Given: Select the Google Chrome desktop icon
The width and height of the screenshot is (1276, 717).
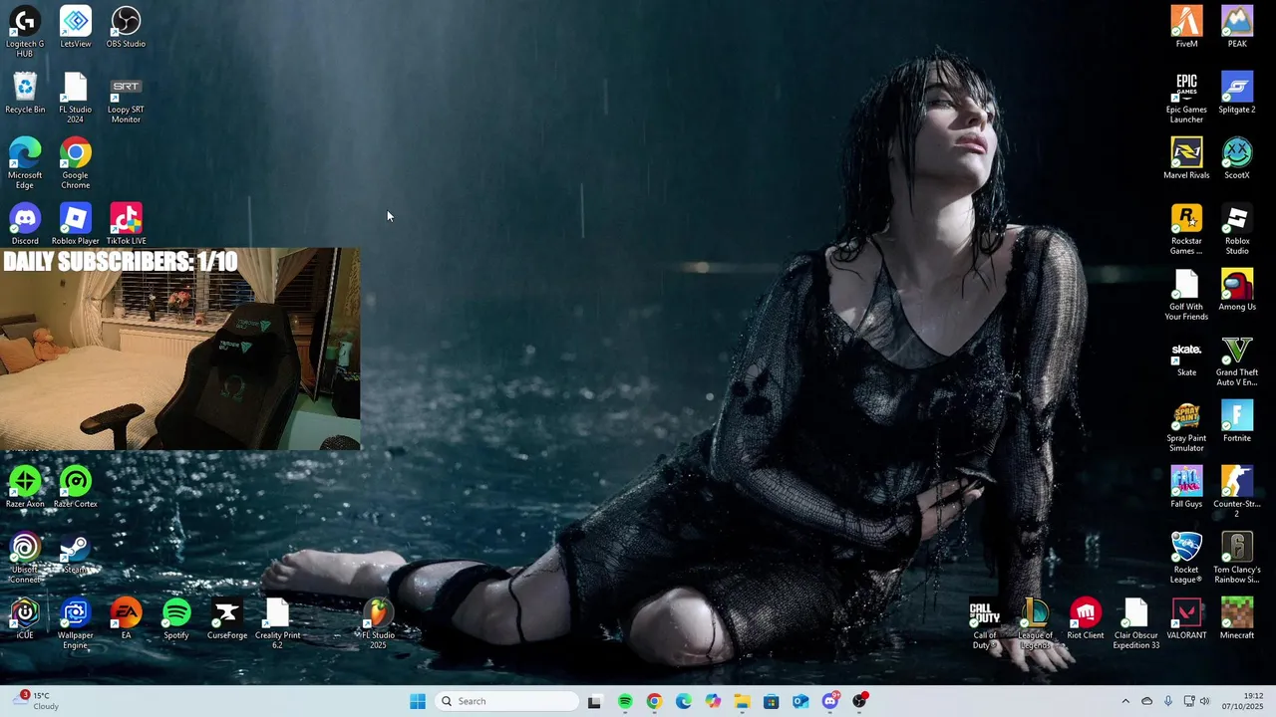Looking at the screenshot, I should [76, 163].
